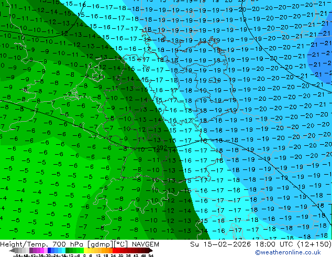Select the bright magenta legend swatch
Image resolution: width=332 pixels, height=257 pixels.
tap(42, 250)
